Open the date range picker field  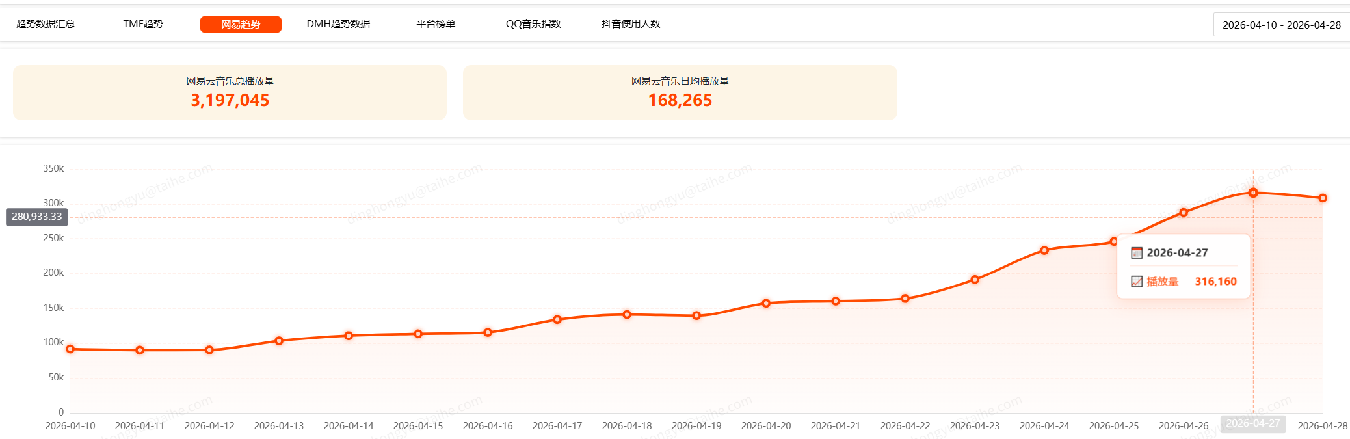point(1281,25)
